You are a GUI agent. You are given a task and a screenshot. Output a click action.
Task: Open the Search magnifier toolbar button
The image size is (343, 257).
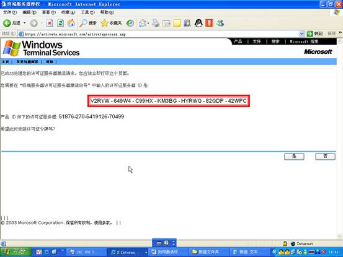click(x=88, y=23)
